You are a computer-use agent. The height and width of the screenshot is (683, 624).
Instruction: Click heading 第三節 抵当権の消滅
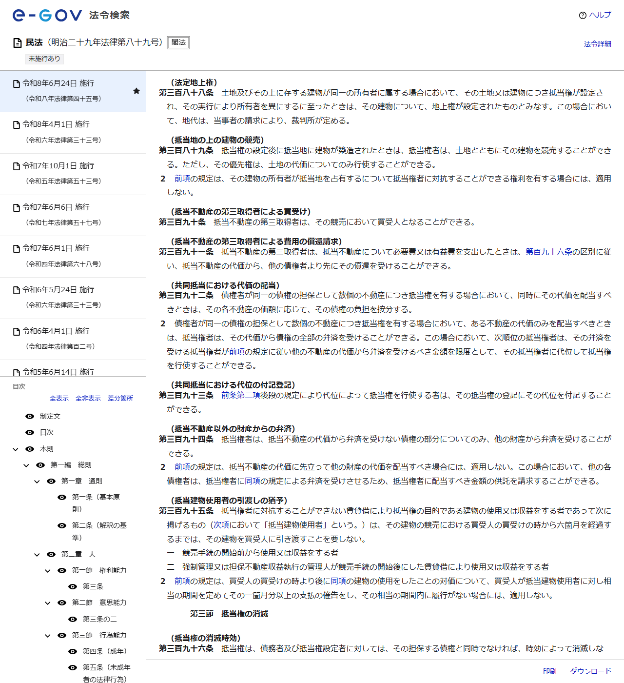229,614
